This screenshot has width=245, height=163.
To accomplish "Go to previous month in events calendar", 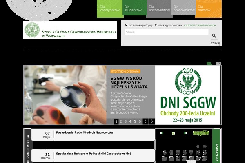I will pos(162,133).
